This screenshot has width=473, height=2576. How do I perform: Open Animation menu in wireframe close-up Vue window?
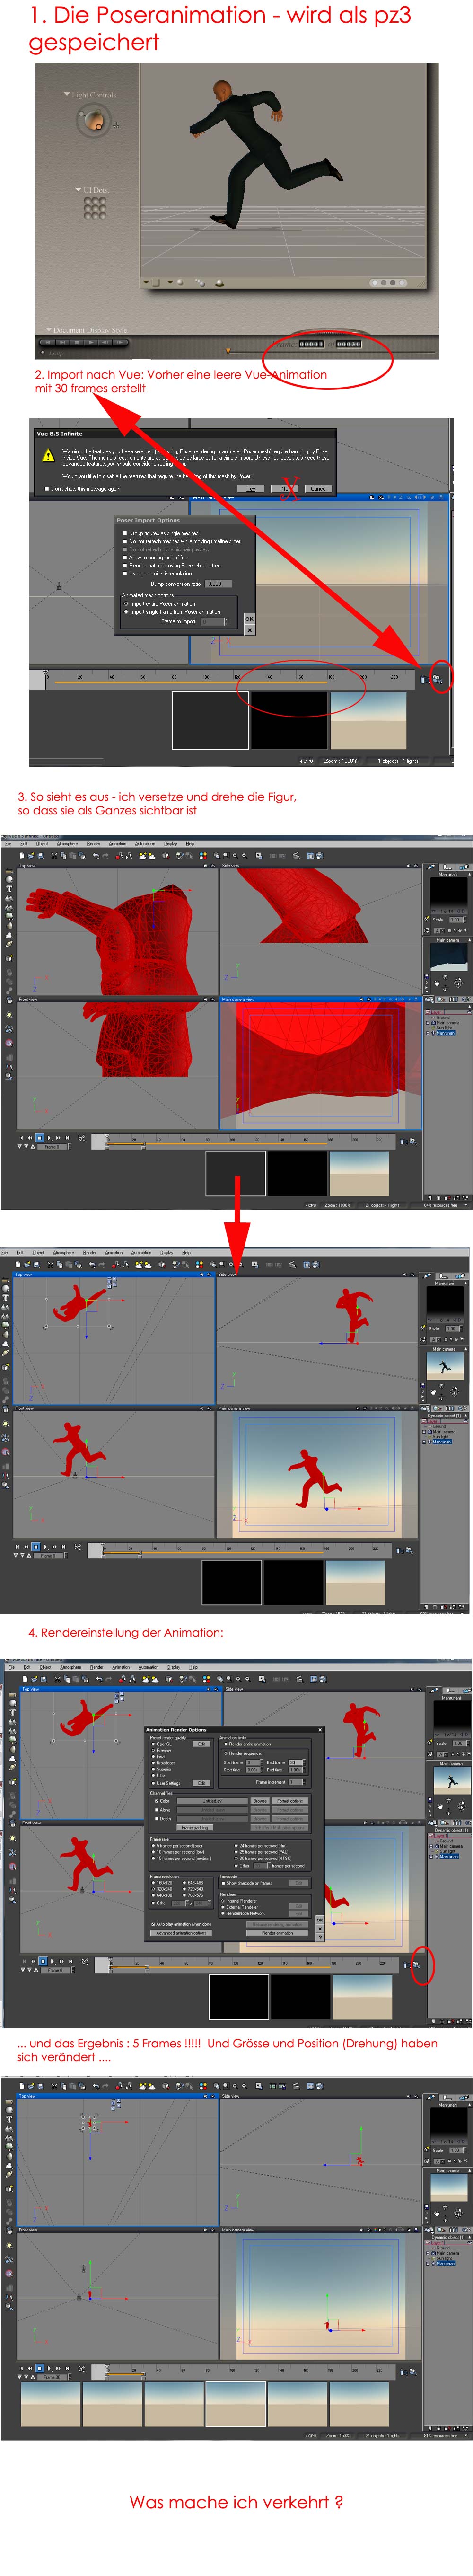pyautogui.click(x=118, y=844)
